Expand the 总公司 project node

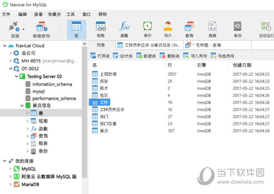click(x=11, y=53)
